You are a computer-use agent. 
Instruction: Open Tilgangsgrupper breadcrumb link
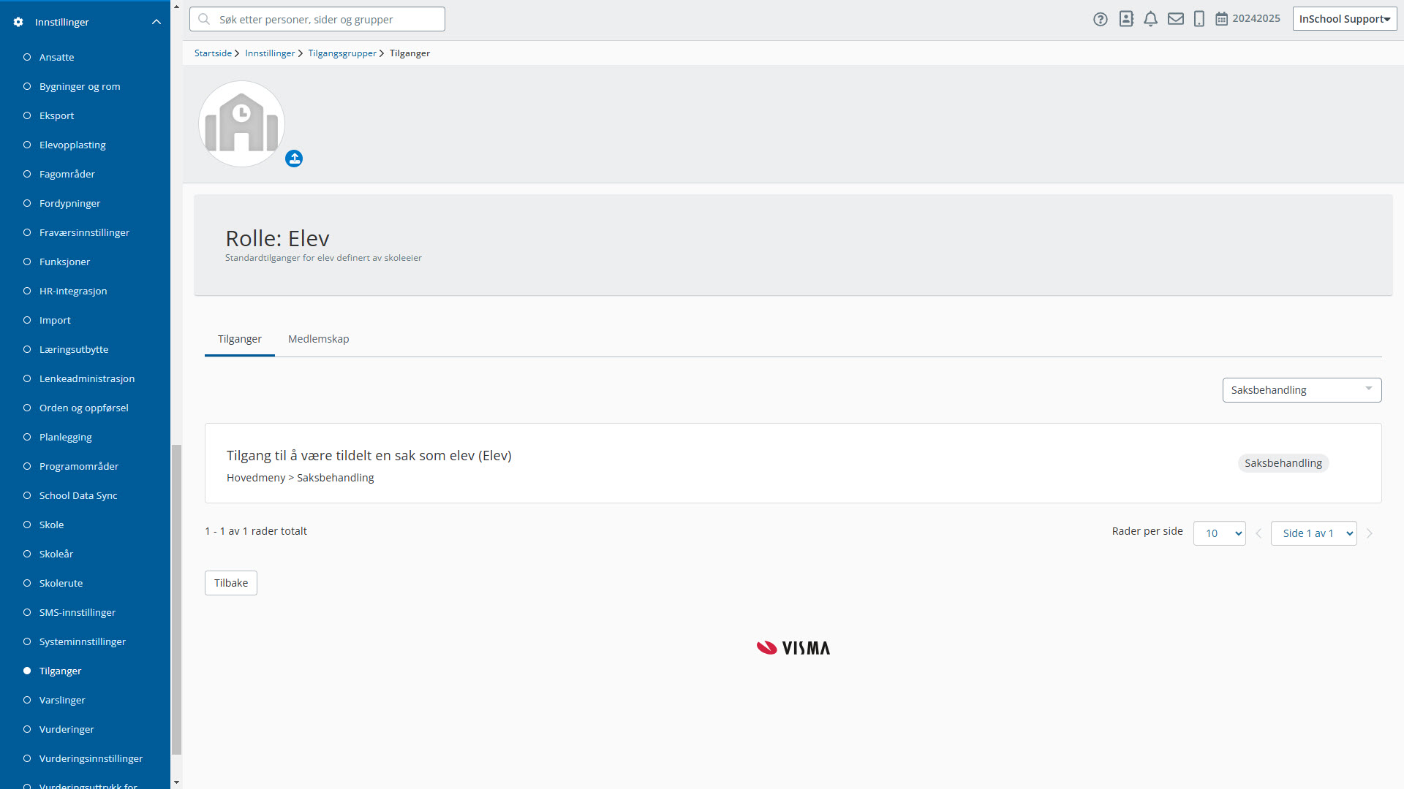tap(341, 53)
